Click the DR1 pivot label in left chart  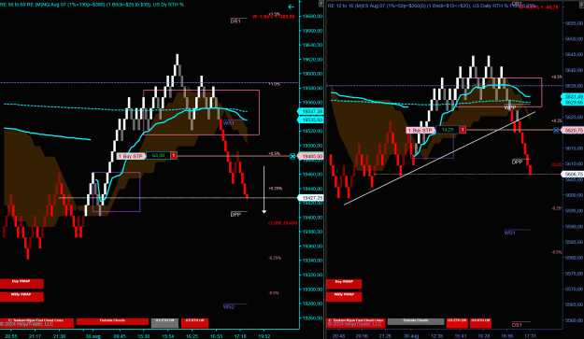[x=235, y=21]
